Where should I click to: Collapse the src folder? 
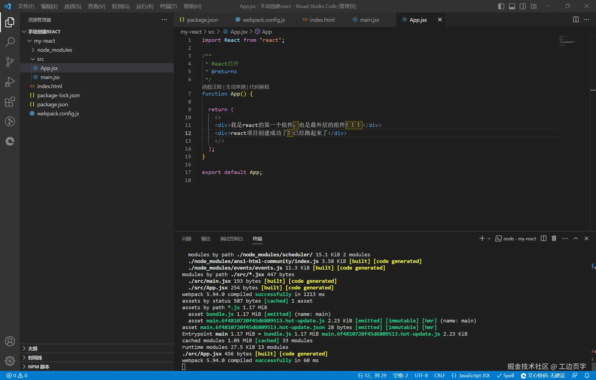40,59
